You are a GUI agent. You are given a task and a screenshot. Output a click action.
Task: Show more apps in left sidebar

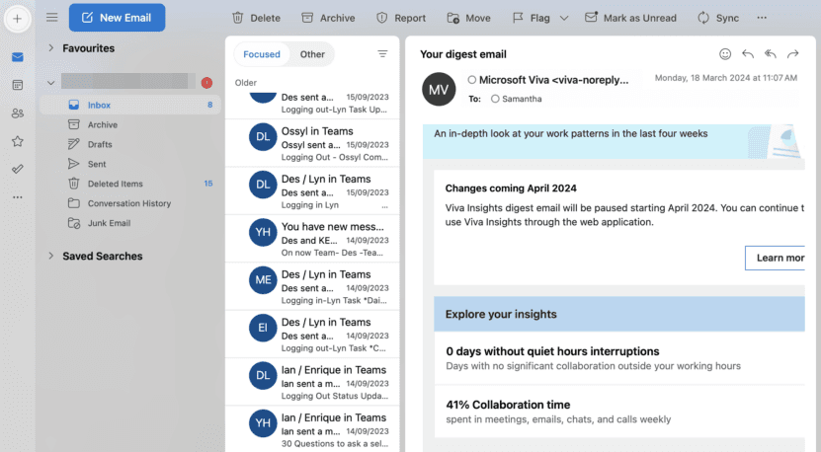point(17,197)
